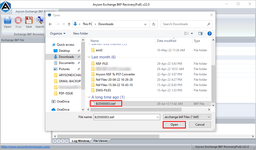Change the view layout icon

click(x=186, y=34)
